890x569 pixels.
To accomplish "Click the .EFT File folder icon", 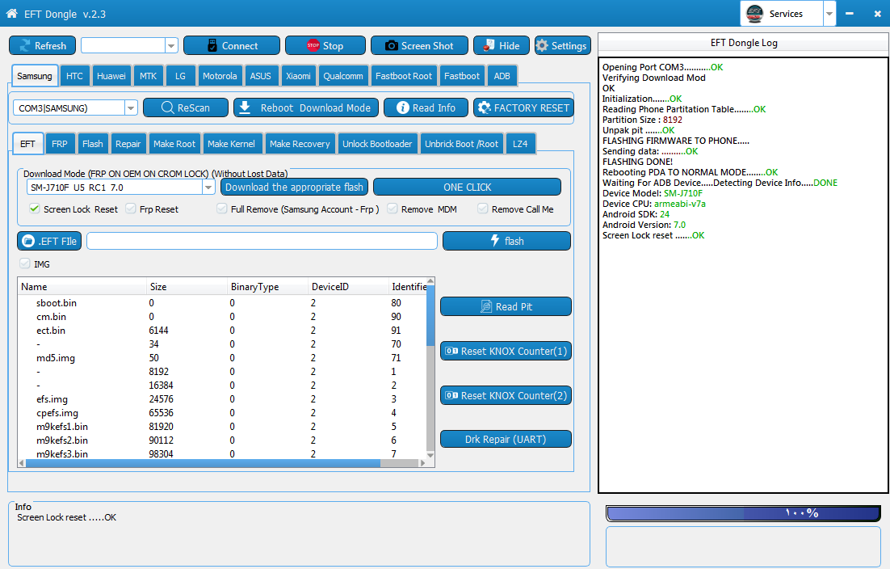I will (27, 242).
